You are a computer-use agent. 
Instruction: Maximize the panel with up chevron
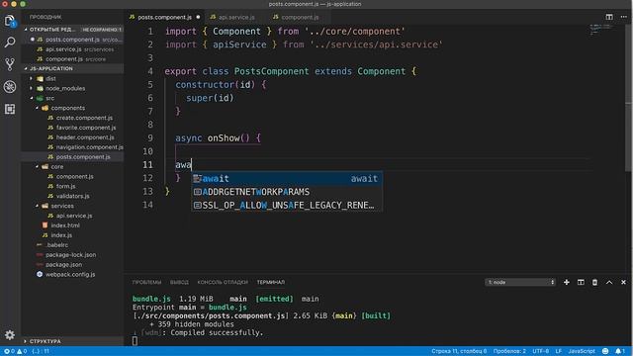tap(609, 282)
